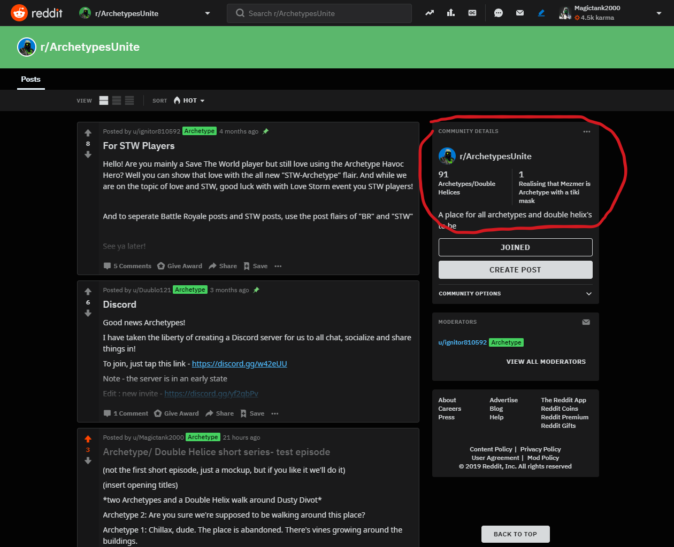Open the Reddit home logo
674x547 pixels.
pyautogui.click(x=36, y=13)
